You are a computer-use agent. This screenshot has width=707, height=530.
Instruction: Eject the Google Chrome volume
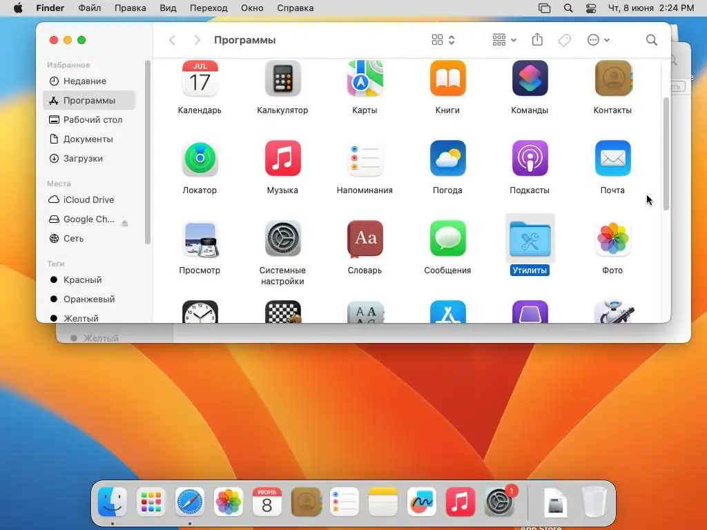pyautogui.click(x=124, y=223)
